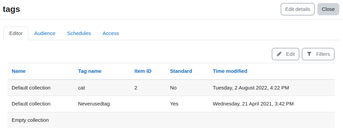
Task: Select the Neverusedtag cell
Action: point(94,104)
